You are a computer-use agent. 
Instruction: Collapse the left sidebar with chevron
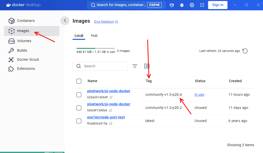tap(65, 21)
